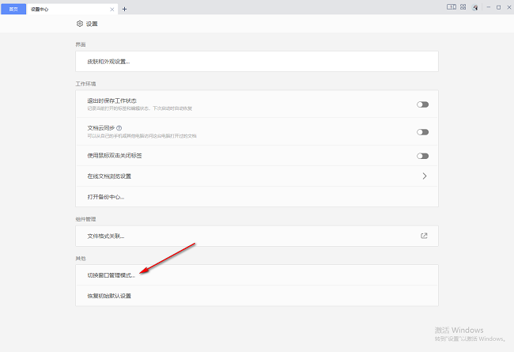Click the 使用鼠标双击关闭标签 label text
This screenshot has height=352, width=514.
click(x=115, y=156)
